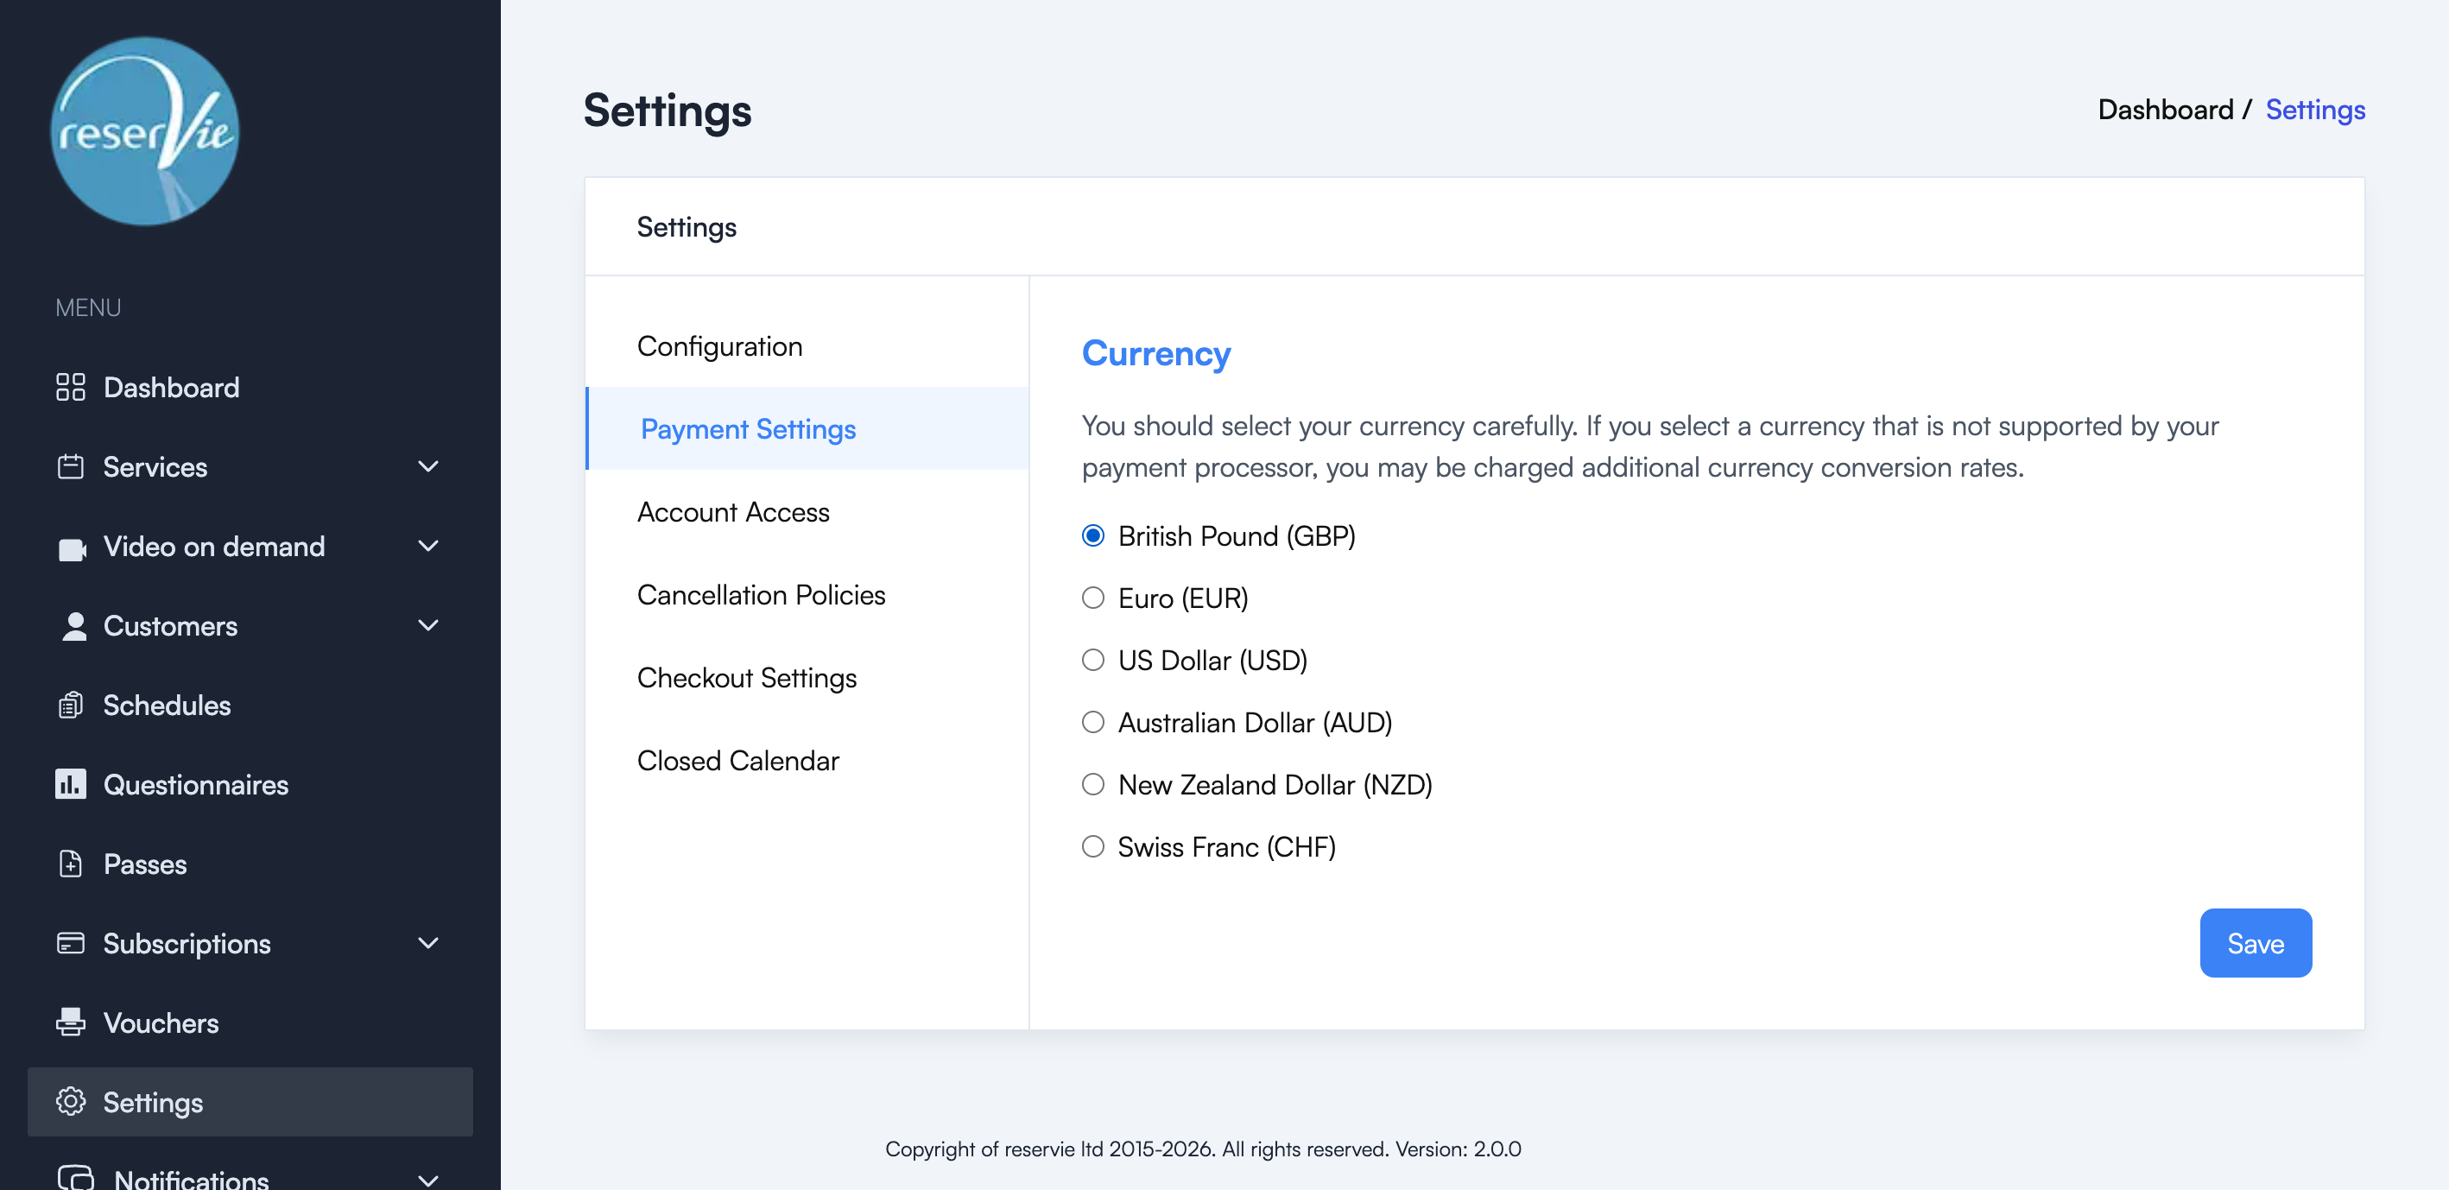The image size is (2449, 1190).
Task: Expand the Services menu
Action: [x=427, y=466]
